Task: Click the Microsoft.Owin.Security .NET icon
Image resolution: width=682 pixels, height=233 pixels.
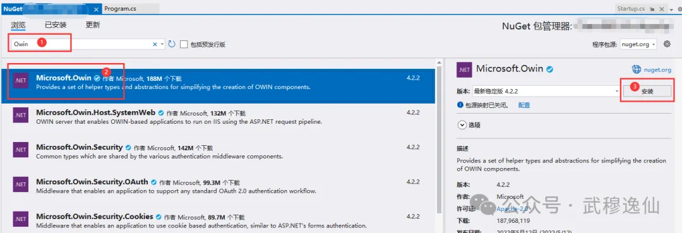Action: (20, 150)
